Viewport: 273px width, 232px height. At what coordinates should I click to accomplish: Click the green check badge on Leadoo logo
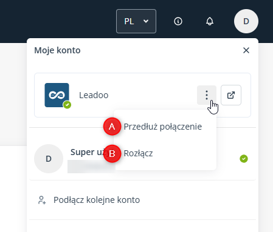pos(67,105)
